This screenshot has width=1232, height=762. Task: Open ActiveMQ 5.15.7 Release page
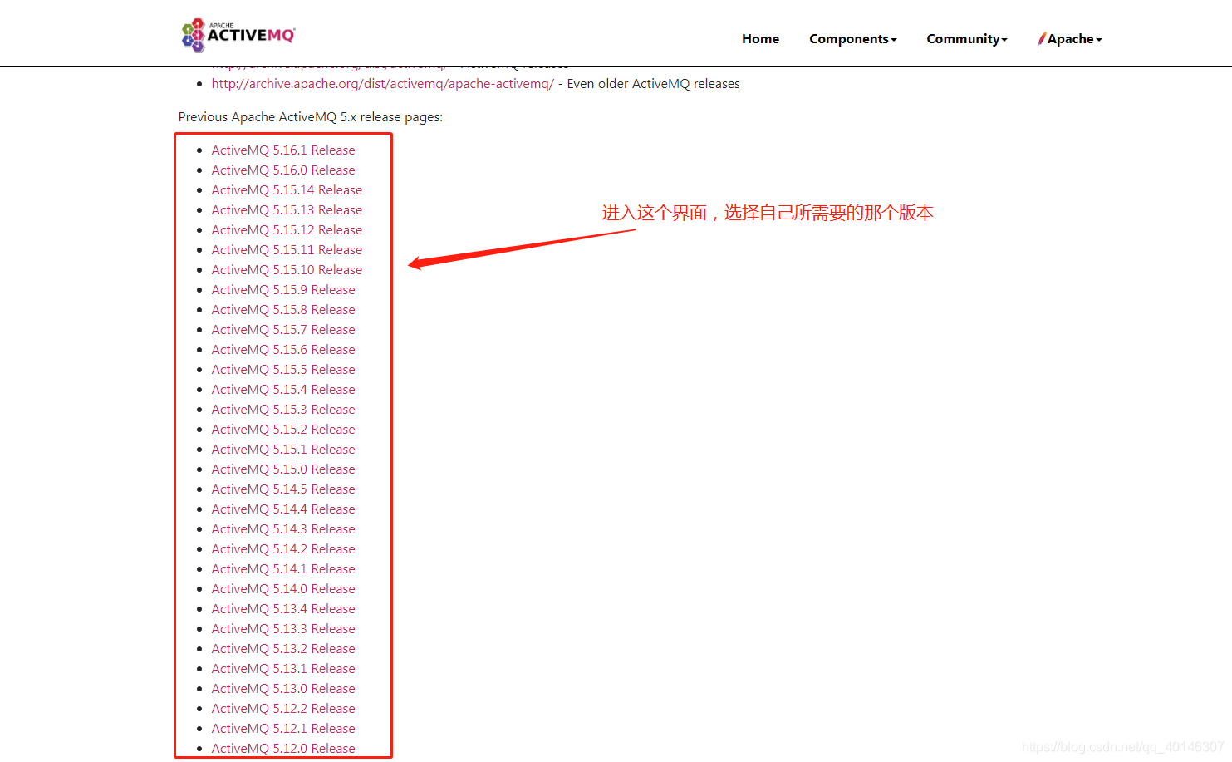pyautogui.click(x=283, y=330)
